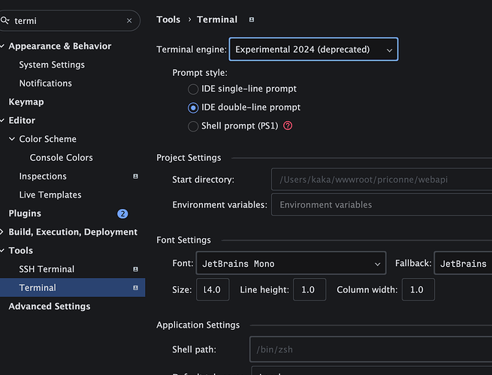Collapse the Editor section chevron
The height and width of the screenshot is (375, 492).
point(2,120)
